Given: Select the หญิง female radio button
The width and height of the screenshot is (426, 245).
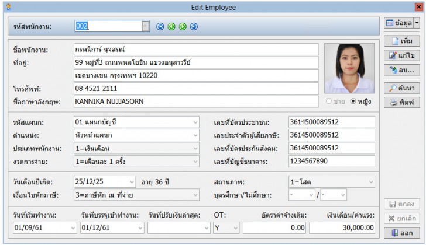Looking at the screenshot, I should point(353,101).
